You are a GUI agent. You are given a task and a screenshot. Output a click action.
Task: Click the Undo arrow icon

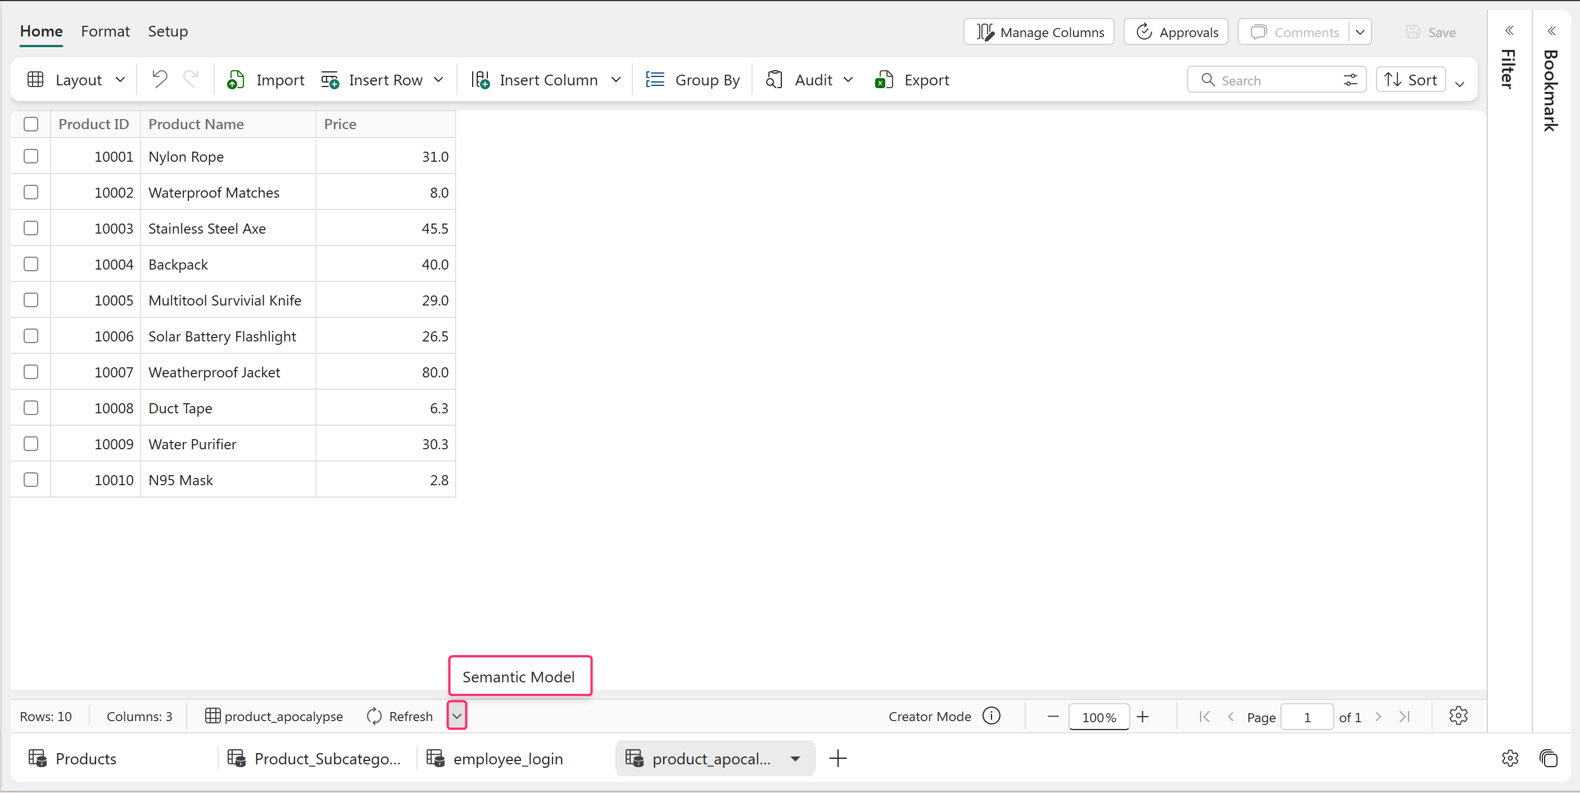coord(160,80)
